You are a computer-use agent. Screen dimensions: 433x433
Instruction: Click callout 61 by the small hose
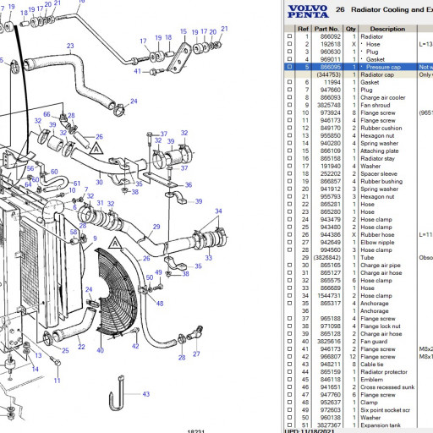77,184
